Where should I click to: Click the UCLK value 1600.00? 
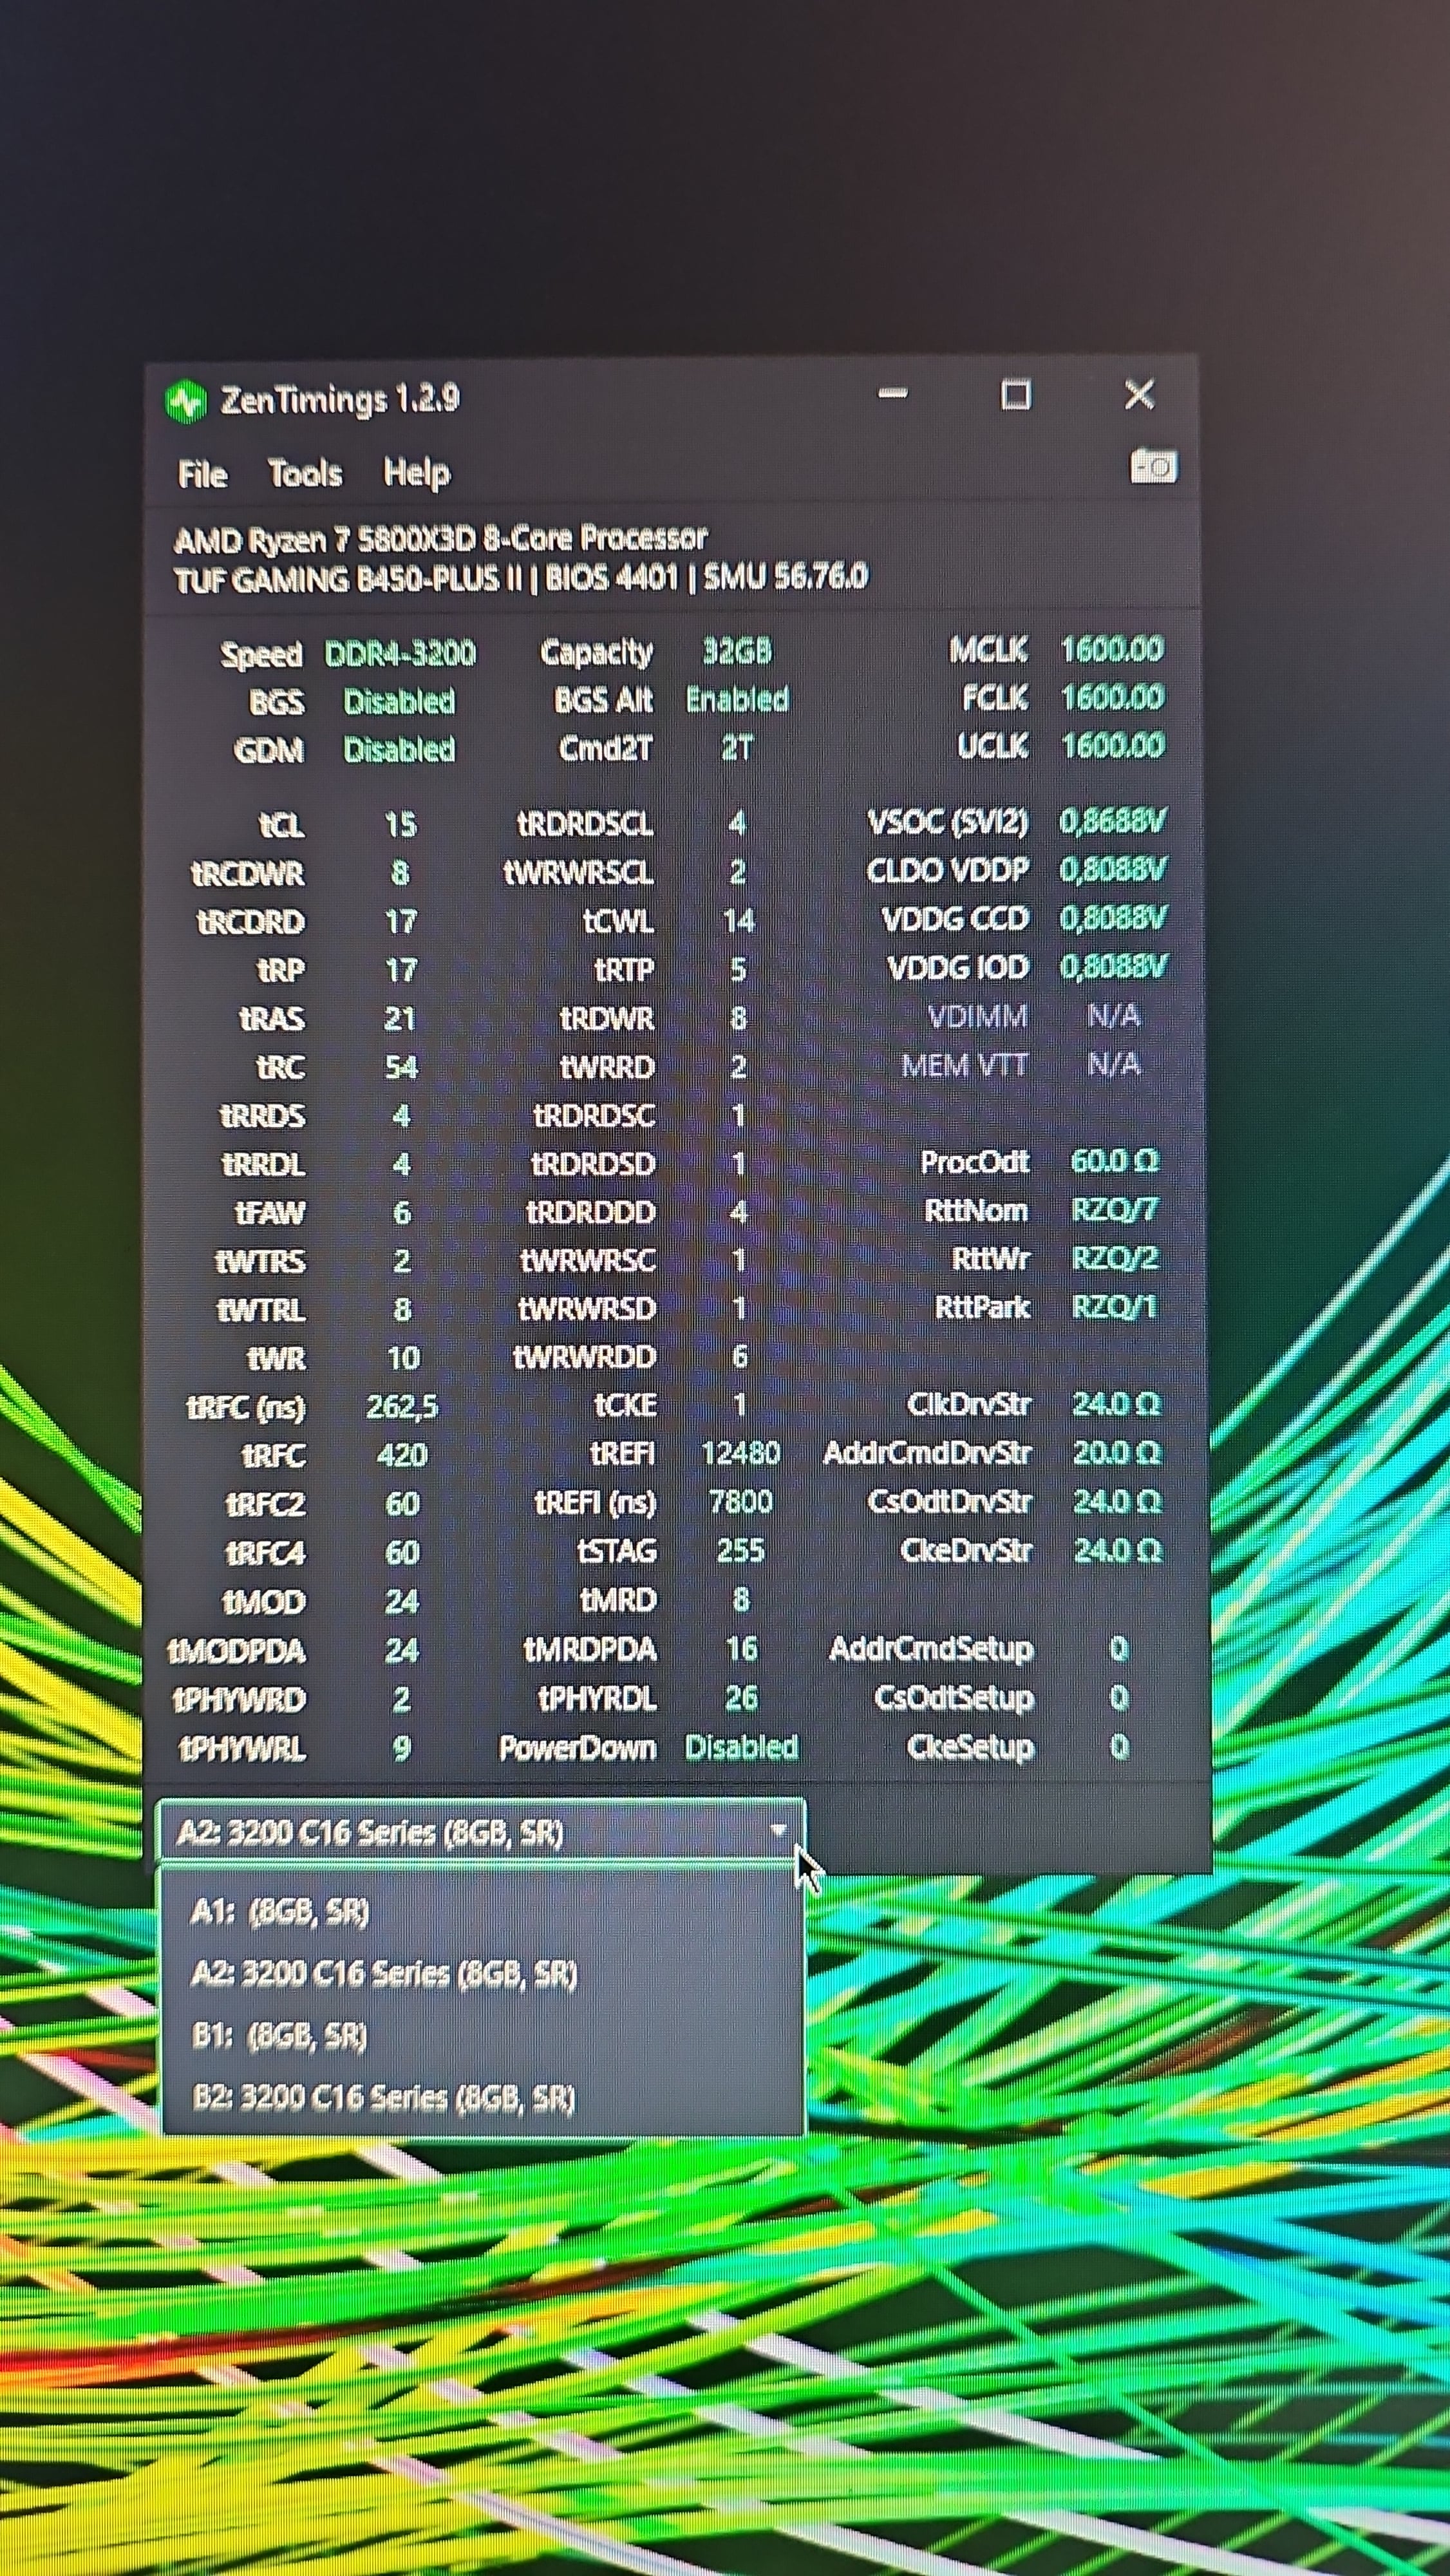(1113, 745)
